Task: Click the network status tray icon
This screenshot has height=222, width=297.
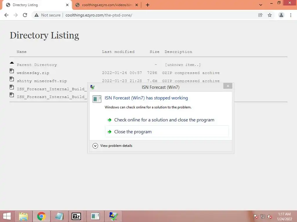Action: click(x=263, y=216)
